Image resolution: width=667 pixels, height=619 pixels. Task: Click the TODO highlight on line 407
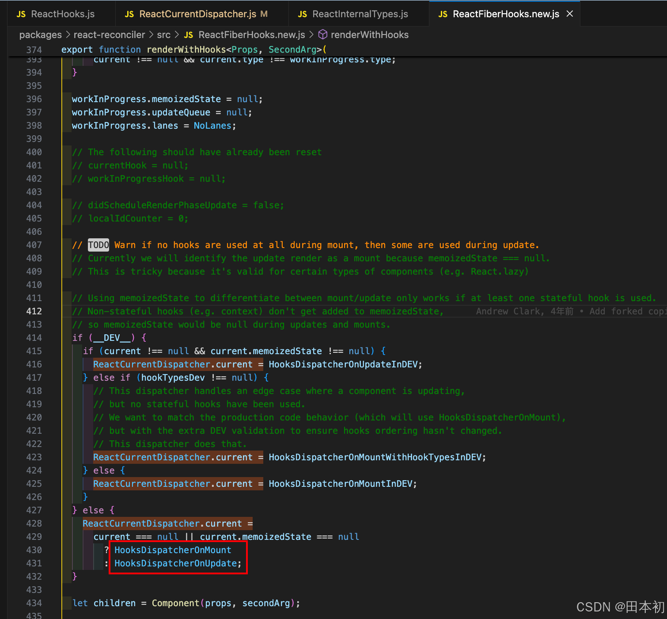coord(99,245)
